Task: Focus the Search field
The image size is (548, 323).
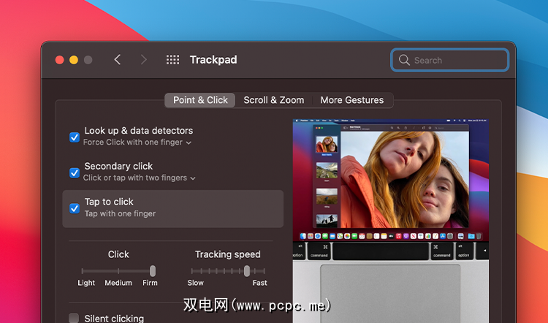Action: pos(449,60)
